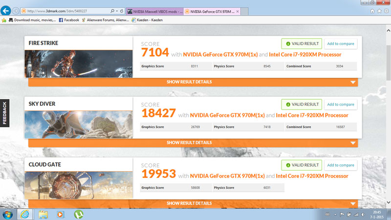Image resolution: width=391 pixels, height=220 pixels.
Task: Add Fire Strike result to compare
Action: 340,44
